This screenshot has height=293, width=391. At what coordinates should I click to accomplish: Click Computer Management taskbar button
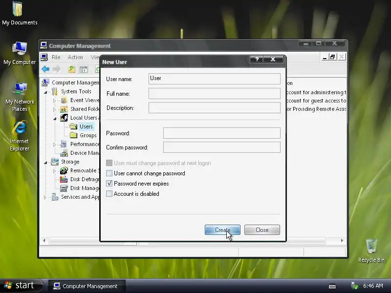click(87, 286)
